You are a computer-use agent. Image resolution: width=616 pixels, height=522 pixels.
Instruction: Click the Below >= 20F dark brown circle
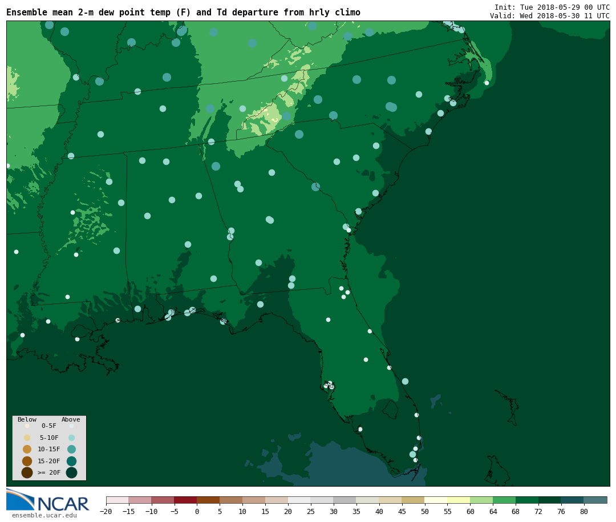tap(27, 472)
